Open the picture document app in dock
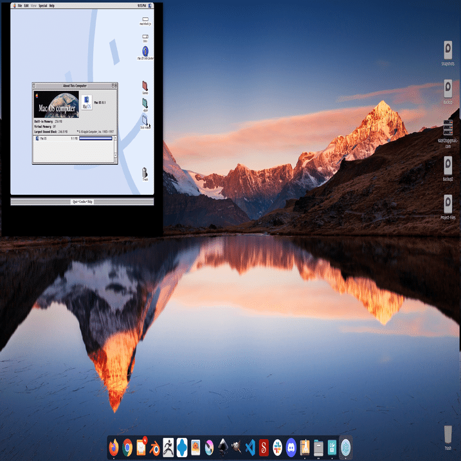 (195, 447)
